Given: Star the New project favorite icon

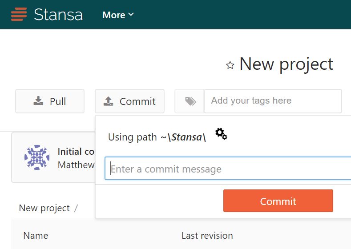Looking at the screenshot, I should click(230, 65).
